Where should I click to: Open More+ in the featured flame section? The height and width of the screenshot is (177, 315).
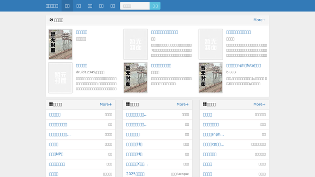pos(259,20)
